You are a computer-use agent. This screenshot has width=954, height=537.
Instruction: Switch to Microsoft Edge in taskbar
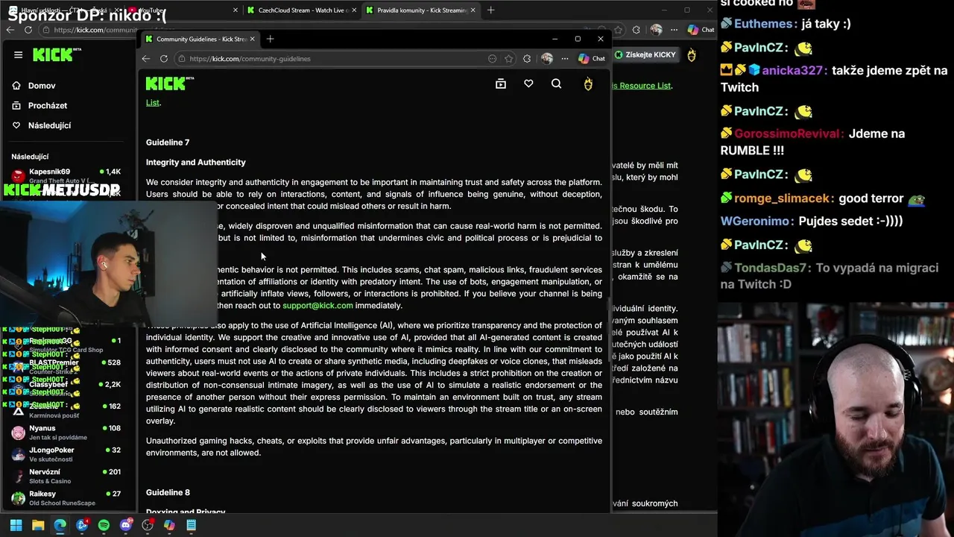tap(60, 525)
